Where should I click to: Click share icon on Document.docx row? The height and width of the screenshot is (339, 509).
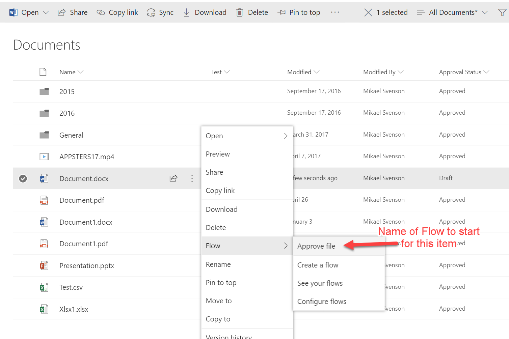(x=173, y=178)
